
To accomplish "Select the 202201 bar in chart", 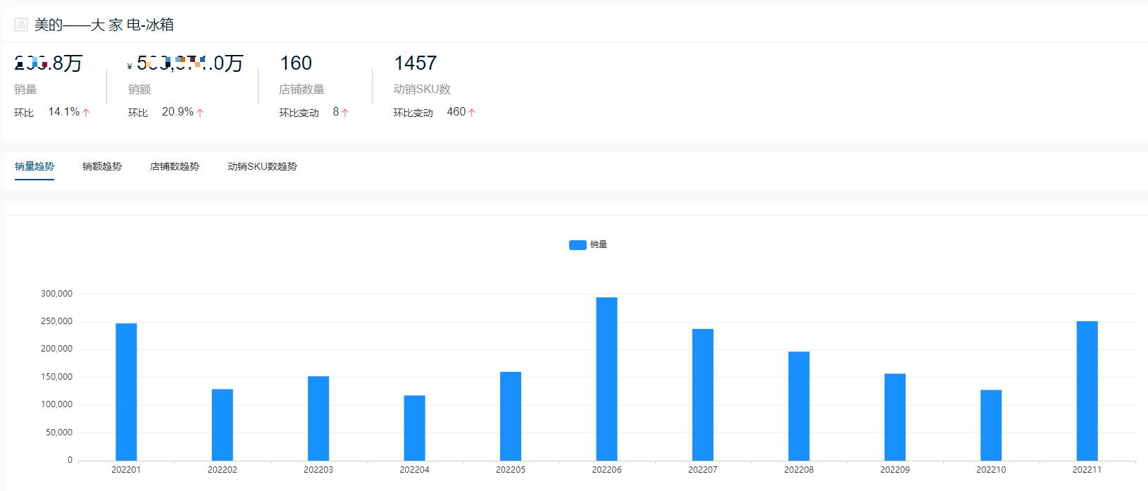I will [126, 392].
